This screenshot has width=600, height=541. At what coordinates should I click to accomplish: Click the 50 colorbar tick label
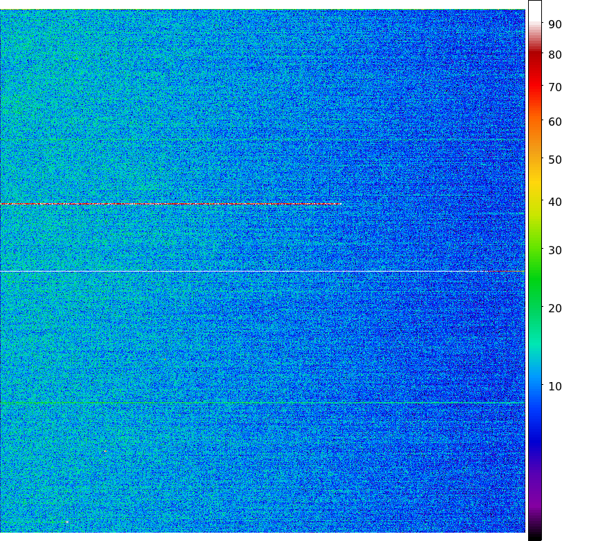554,160
